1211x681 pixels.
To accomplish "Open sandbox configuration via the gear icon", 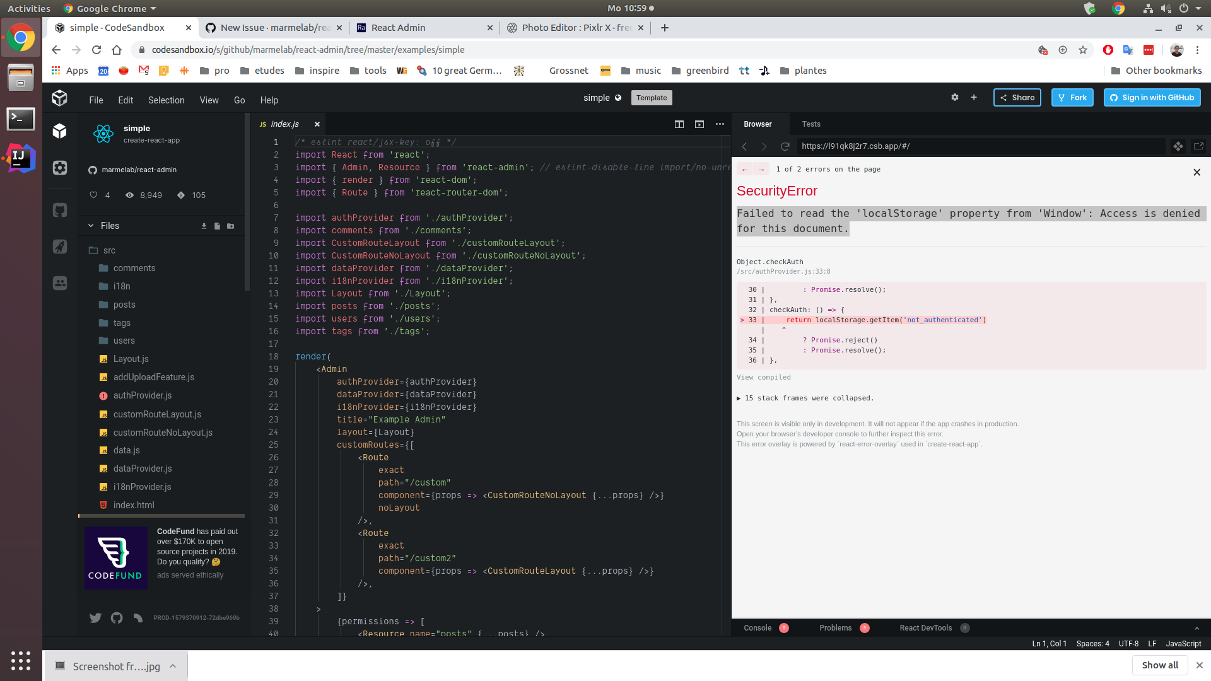I will tap(955, 97).
